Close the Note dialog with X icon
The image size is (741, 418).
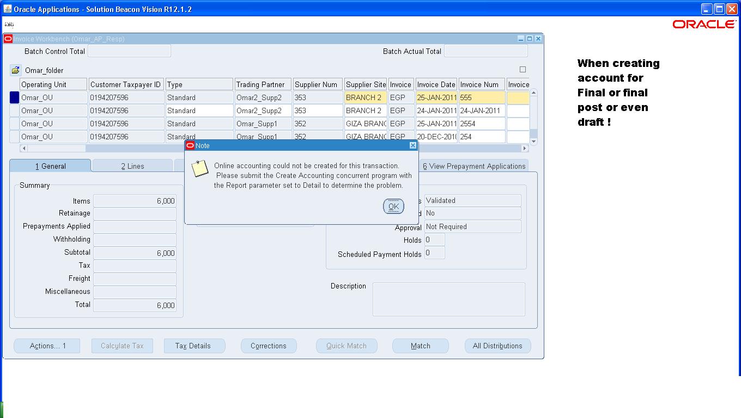click(x=412, y=145)
